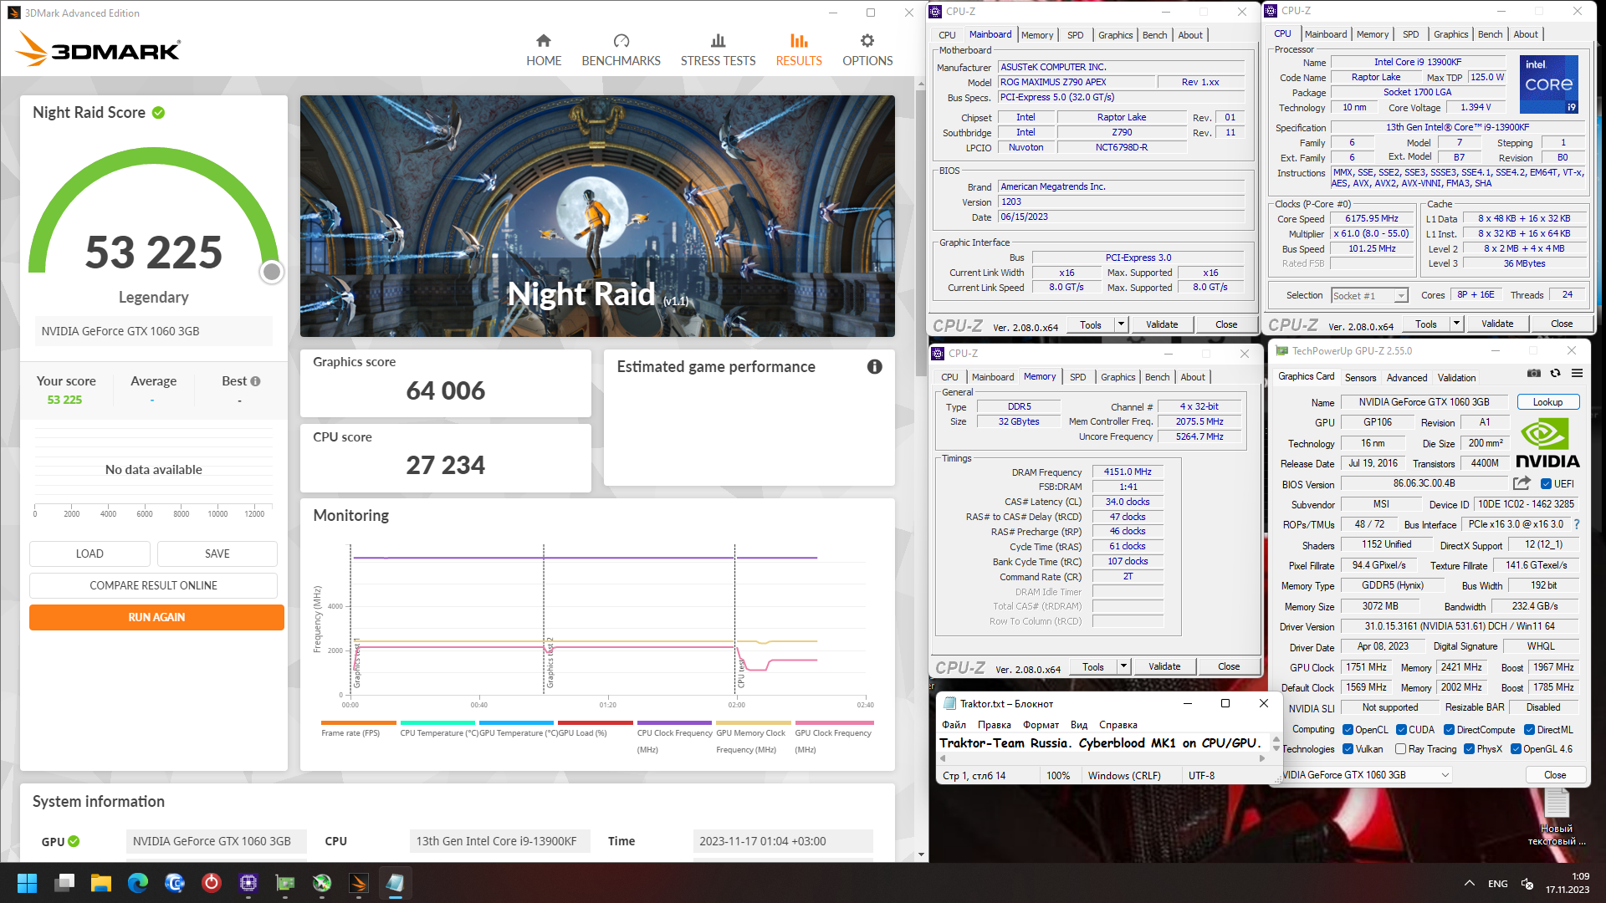Click the Notepad taskbar icon
This screenshot has width=1606, height=903.
tap(396, 883)
